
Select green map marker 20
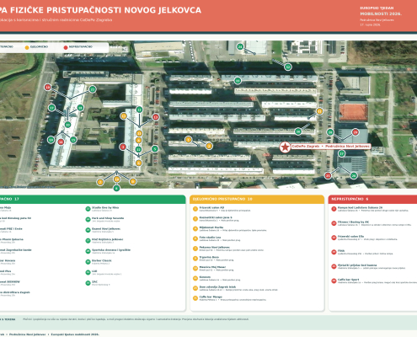coord(67,125)
